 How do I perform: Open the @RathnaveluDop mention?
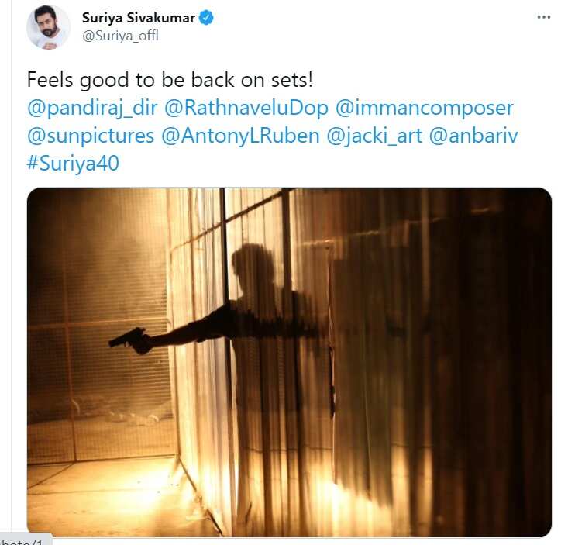click(x=246, y=108)
